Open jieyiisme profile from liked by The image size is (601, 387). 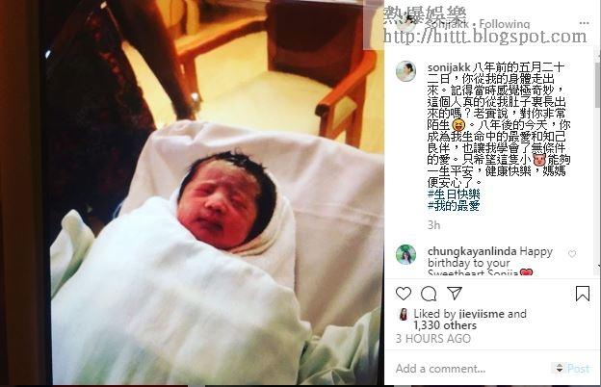pos(481,314)
